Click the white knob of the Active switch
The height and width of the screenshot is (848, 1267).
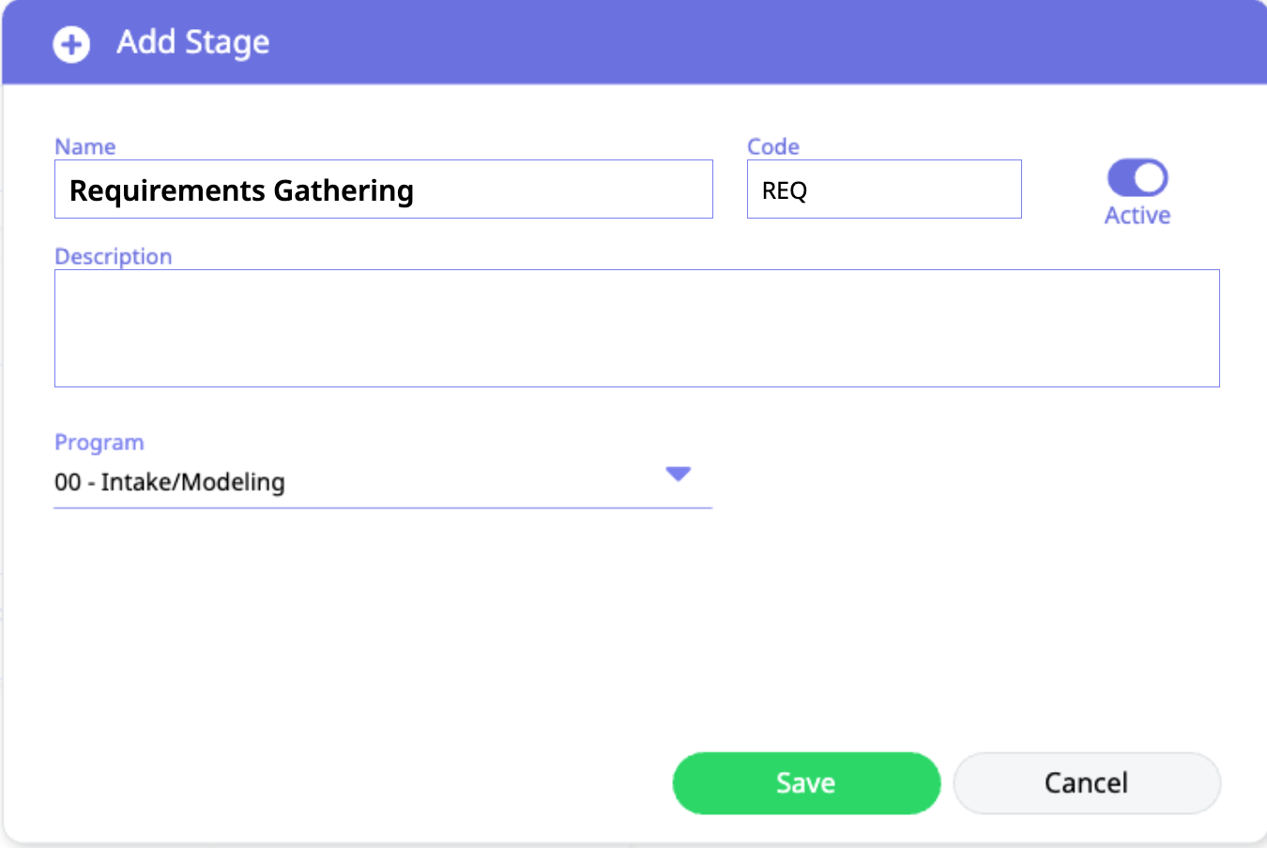coord(1150,177)
